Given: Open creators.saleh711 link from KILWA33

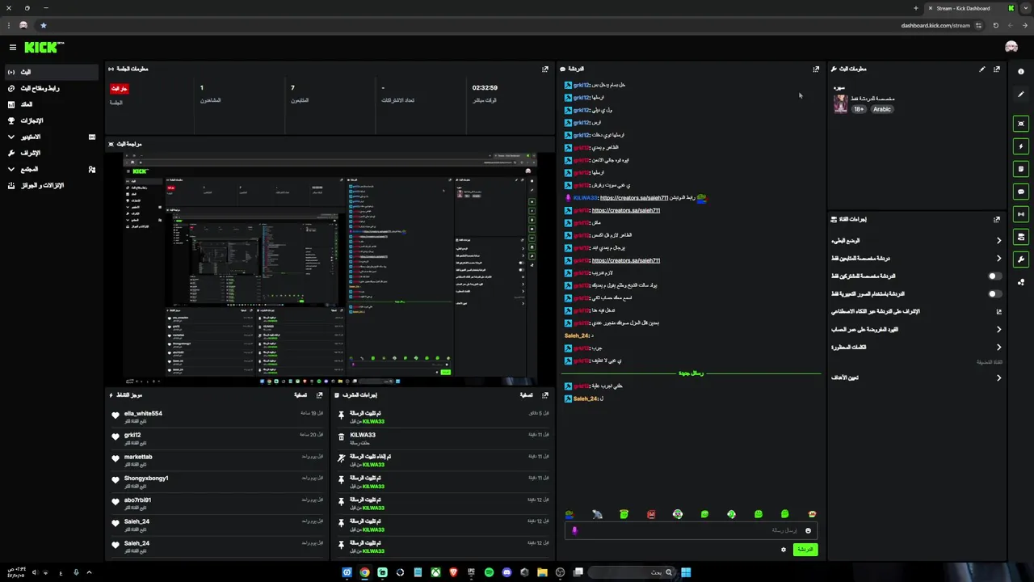Looking at the screenshot, I should pyautogui.click(x=634, y=198).
